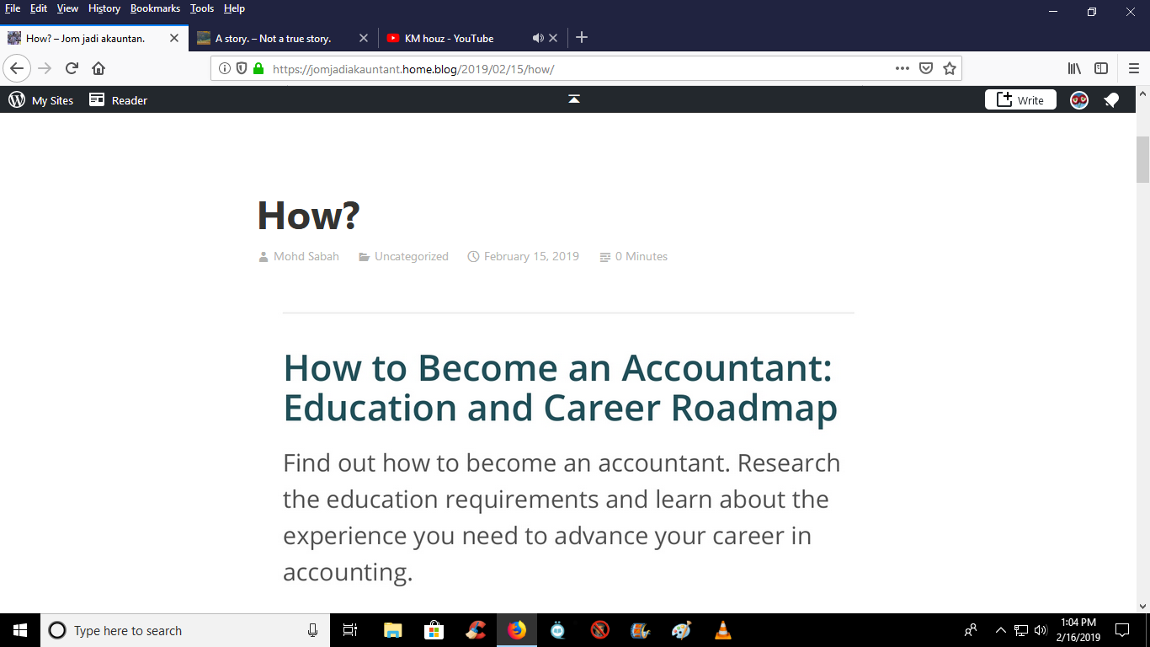Click the page vertical scrollbar thumb
Screen dimensions: 1150x647
(1142, 159)
